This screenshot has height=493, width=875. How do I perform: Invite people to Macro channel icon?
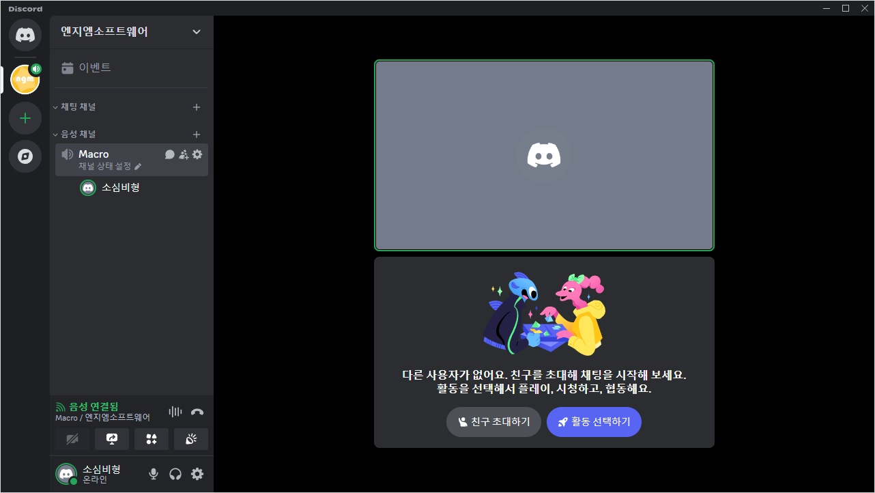[x=184, y=154]
